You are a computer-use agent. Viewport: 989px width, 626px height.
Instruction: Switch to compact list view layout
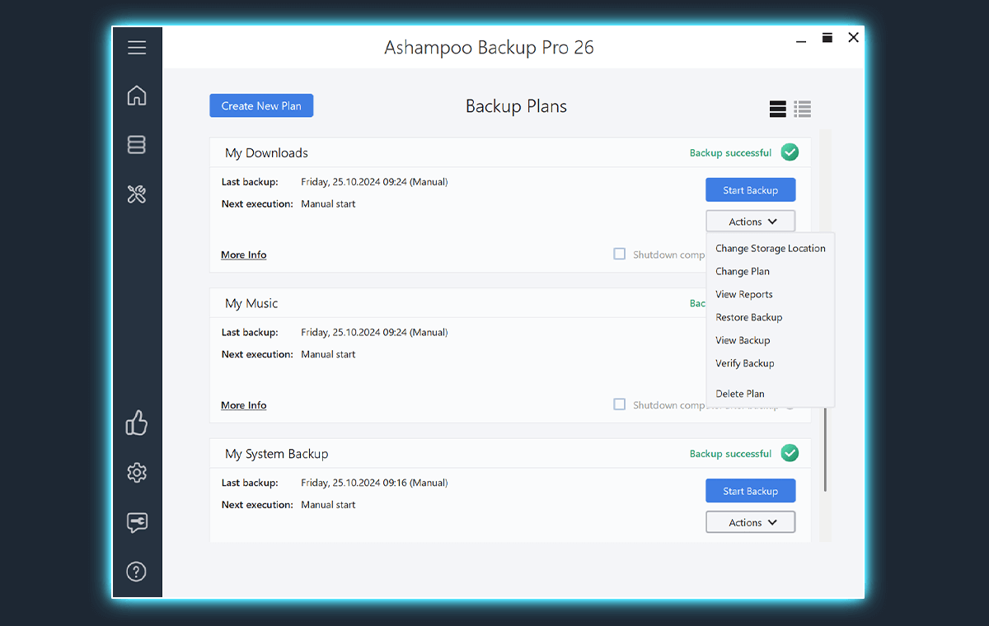(803, 109)
